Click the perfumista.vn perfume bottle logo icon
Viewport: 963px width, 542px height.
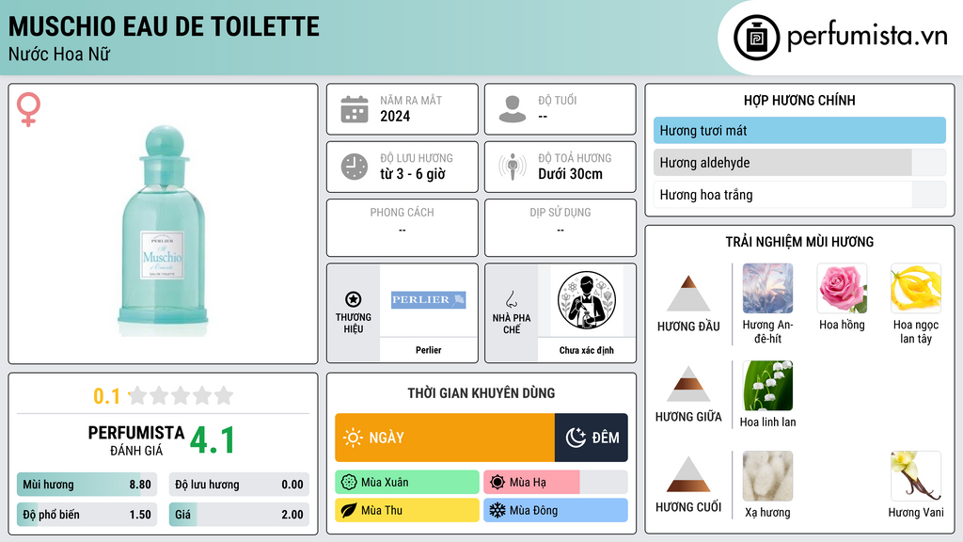756,38
